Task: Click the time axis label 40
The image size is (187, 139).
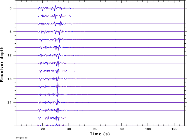Action: coord(69,129)
